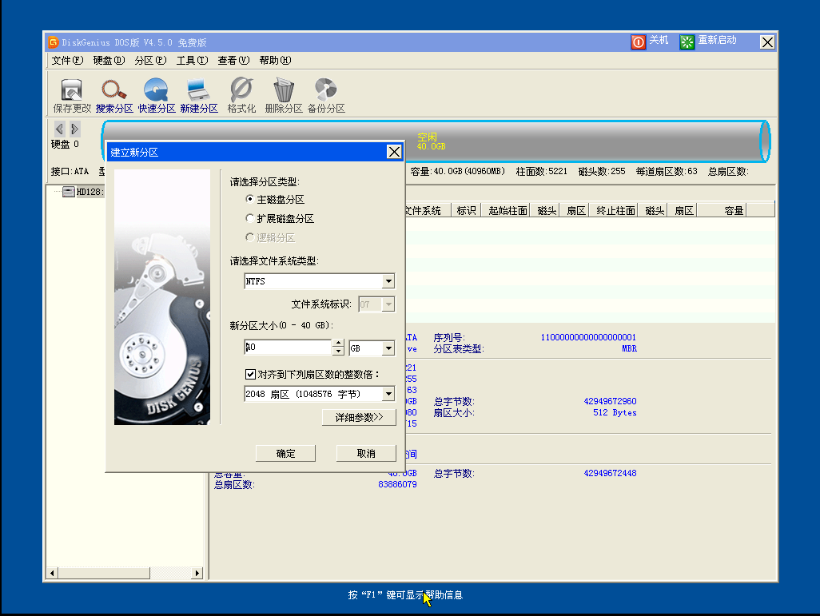The image size is (820, 616).
Task: Open the NTFS file system dropdown
Action: tap(389, 281)
